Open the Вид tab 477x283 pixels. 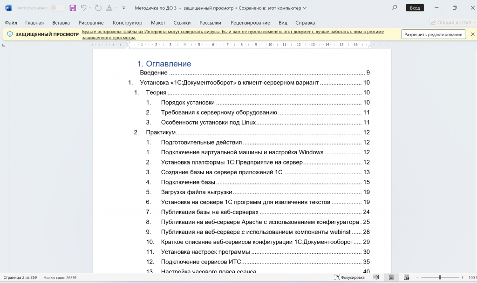pyautogui.click(x=283, y=23)
